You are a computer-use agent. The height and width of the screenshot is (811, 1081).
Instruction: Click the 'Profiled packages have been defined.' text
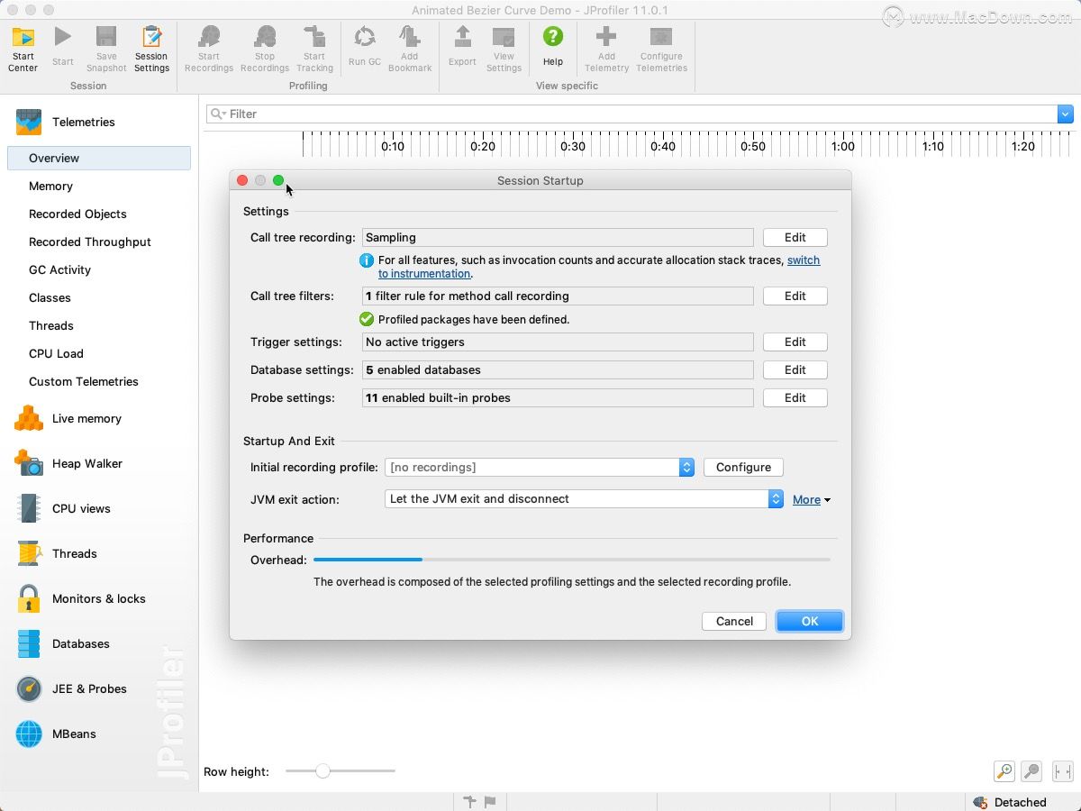pyautogui.click(x=474, y=319)
